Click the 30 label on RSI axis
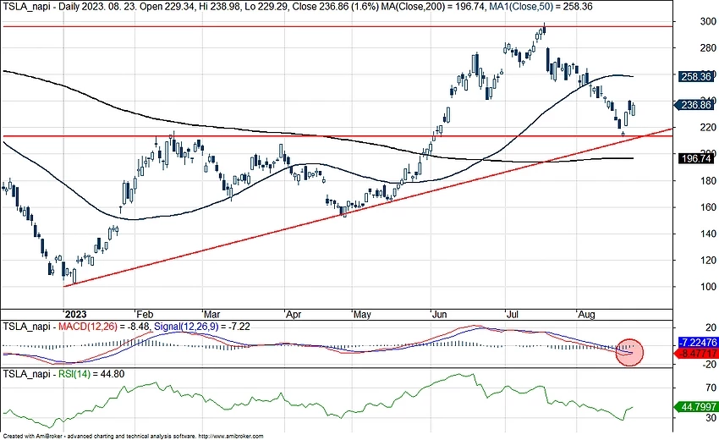The width and height of the screenshot is (719, 440). click(x=711, y=418)
